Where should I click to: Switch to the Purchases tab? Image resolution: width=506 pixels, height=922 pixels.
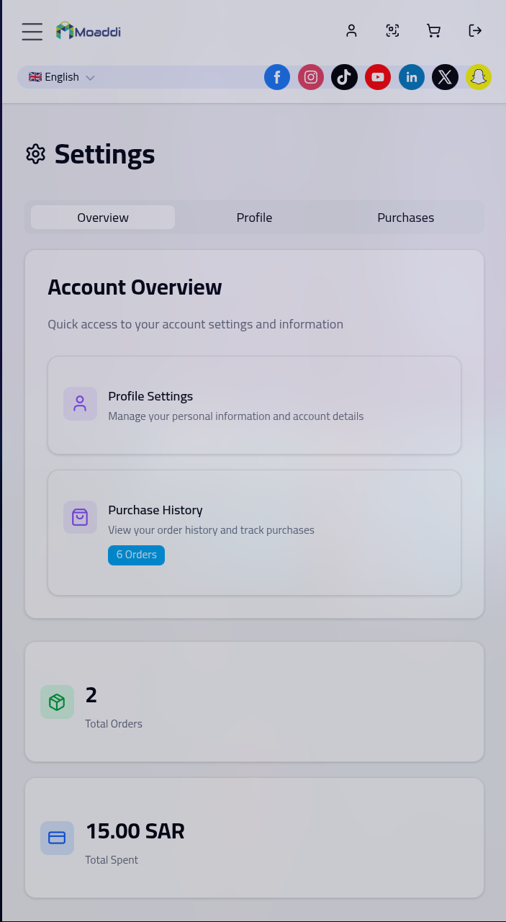tap(406, 218)
